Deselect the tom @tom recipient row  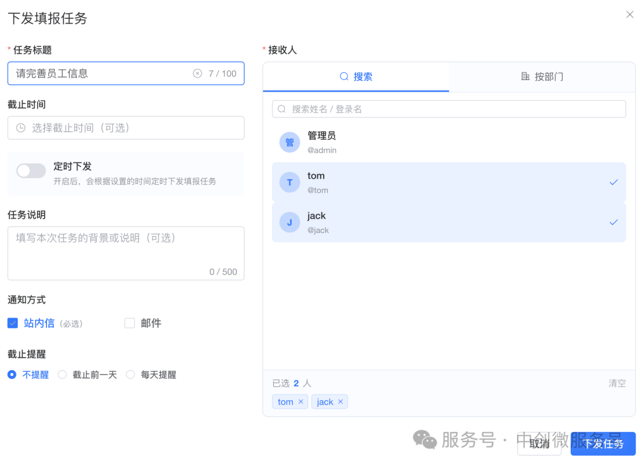(x=449, y=182)
